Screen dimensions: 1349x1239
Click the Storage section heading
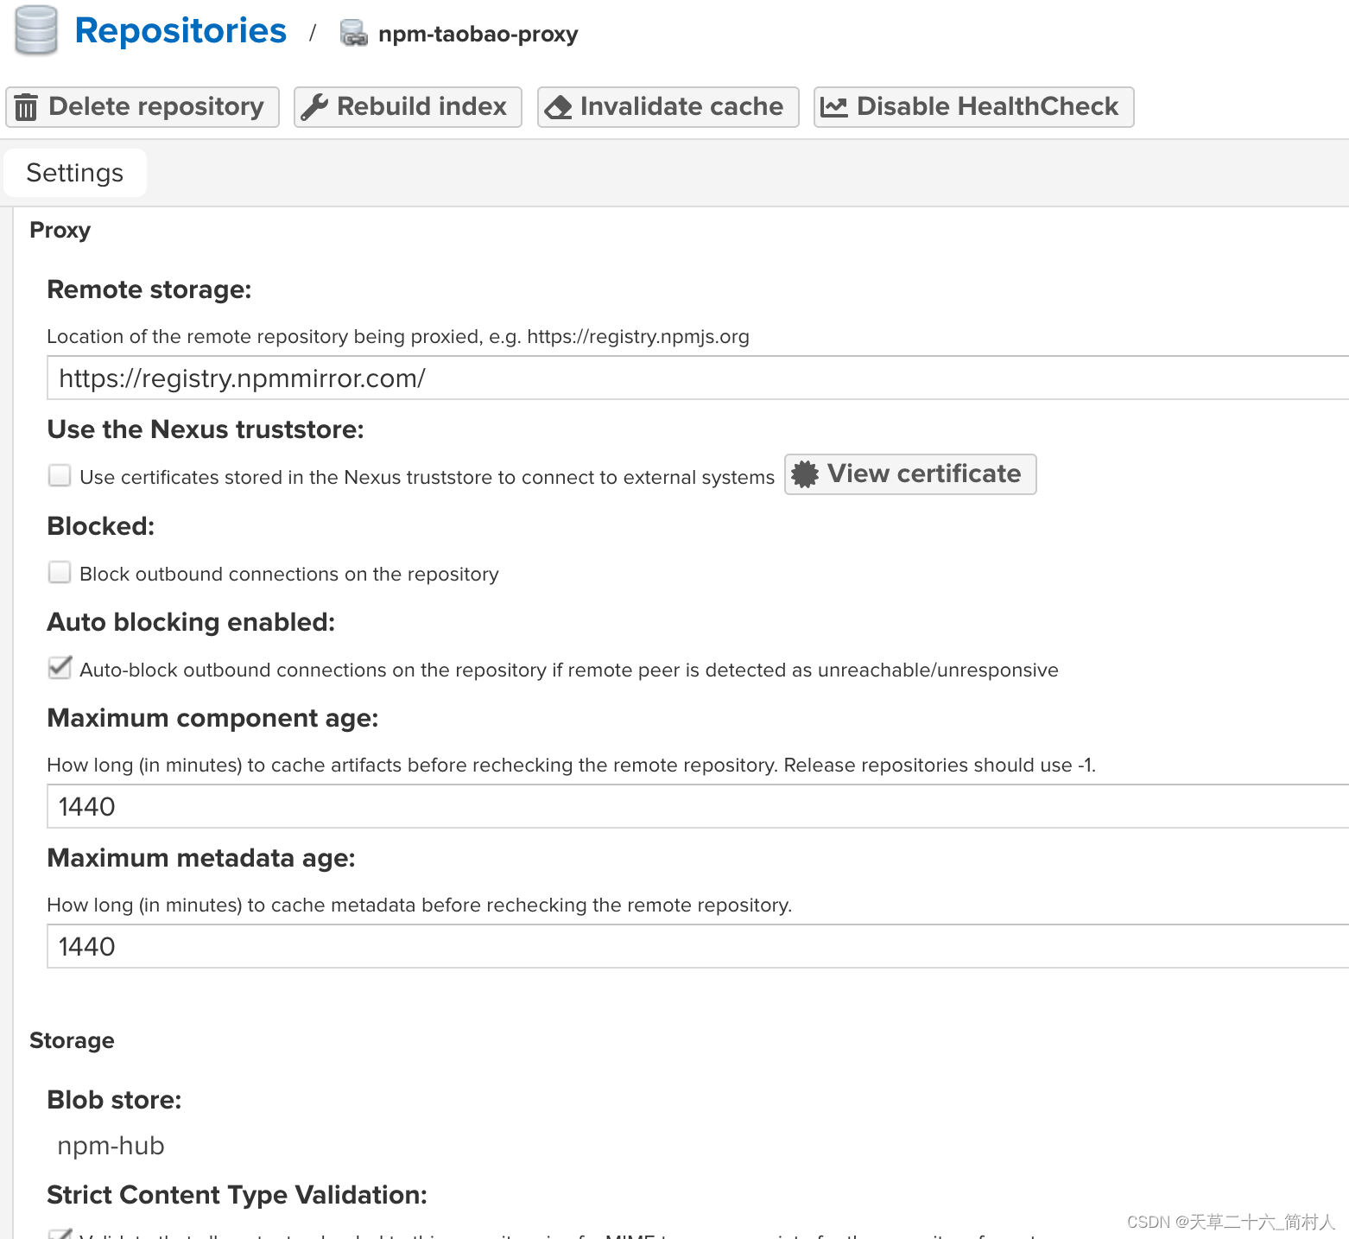(x=72, y=1040)
